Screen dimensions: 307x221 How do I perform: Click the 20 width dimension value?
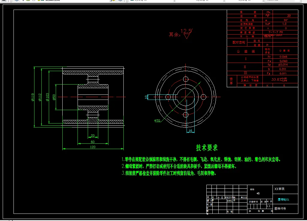(x=93, y=136)
